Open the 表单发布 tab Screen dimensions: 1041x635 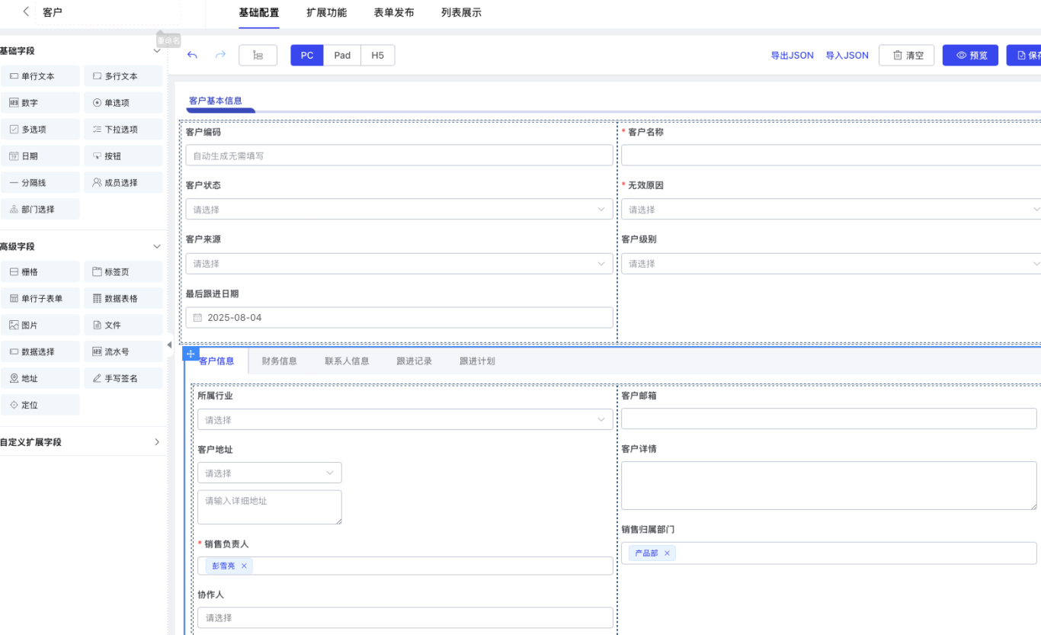(394, 13)
